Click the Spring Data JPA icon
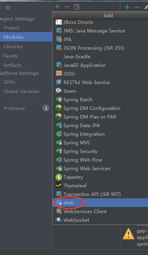 tap(59, 125)
